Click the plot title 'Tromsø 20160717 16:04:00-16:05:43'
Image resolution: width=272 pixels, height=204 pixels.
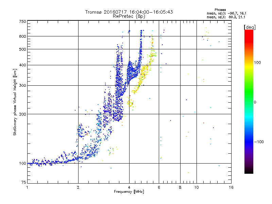pos(129,12)
